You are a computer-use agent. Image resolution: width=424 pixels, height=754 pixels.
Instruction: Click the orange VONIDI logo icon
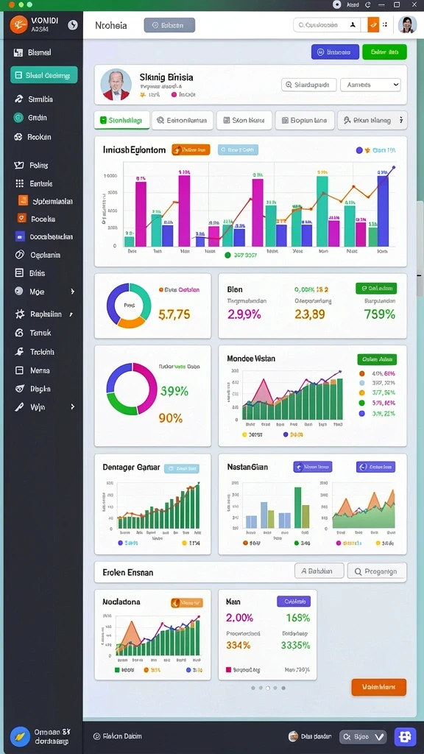[x=18, y=24]
